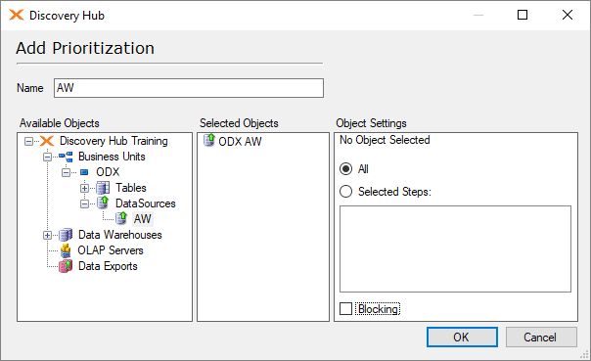Select the Tables tree label
Viewport: 591px width, 361px height.
coord(131,188)
